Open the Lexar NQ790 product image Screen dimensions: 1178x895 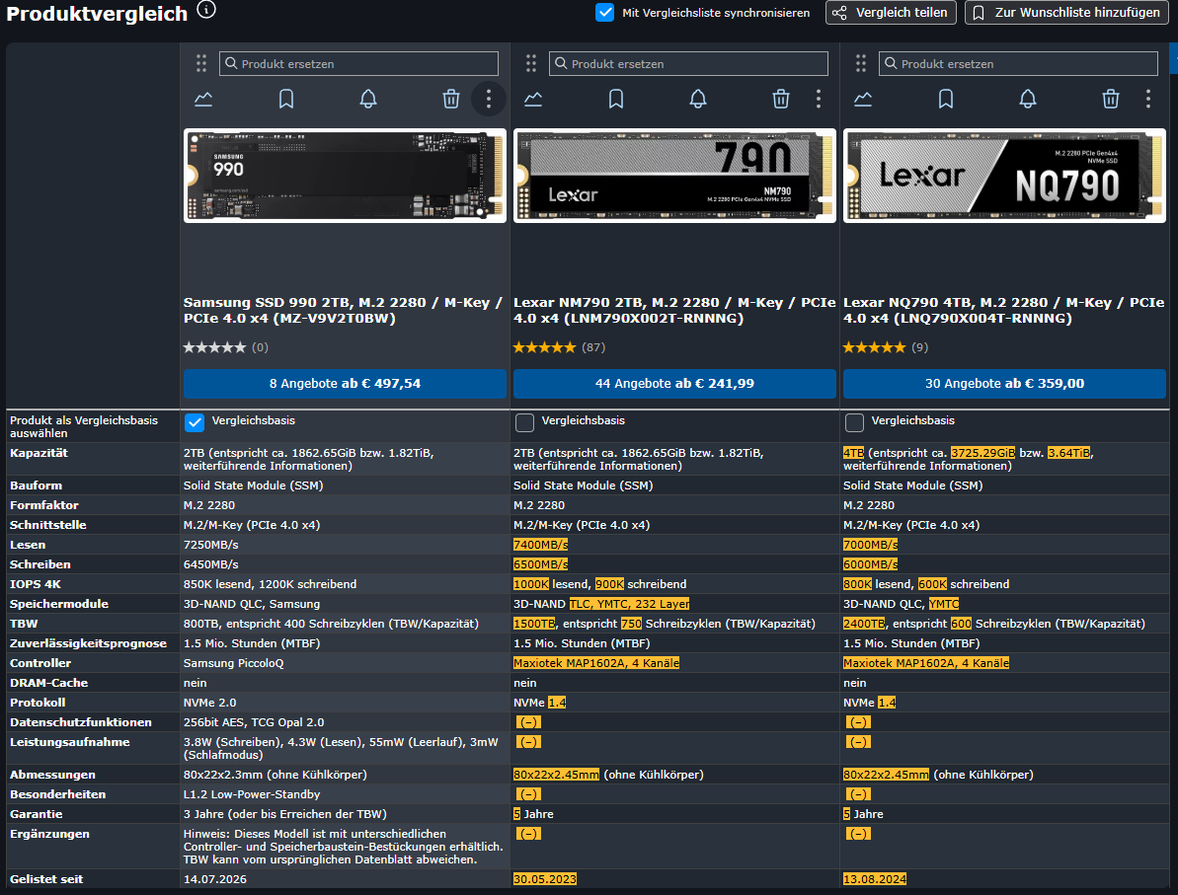tap(1004, 176)
